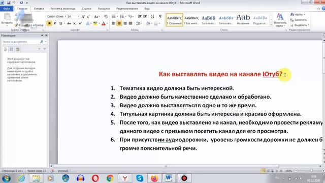Toggle Subscript formatting
325x183 pixels.
[x=75, y=23]
